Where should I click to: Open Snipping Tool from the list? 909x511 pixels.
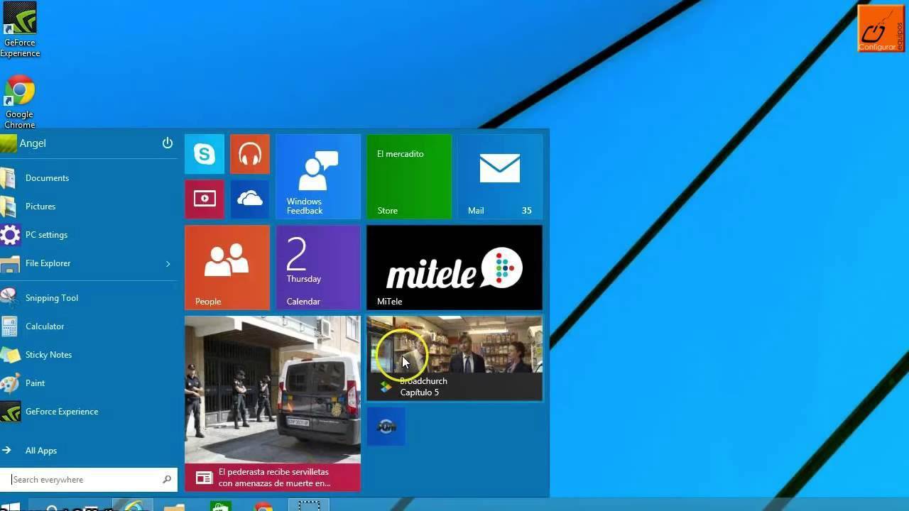[51, 298]
